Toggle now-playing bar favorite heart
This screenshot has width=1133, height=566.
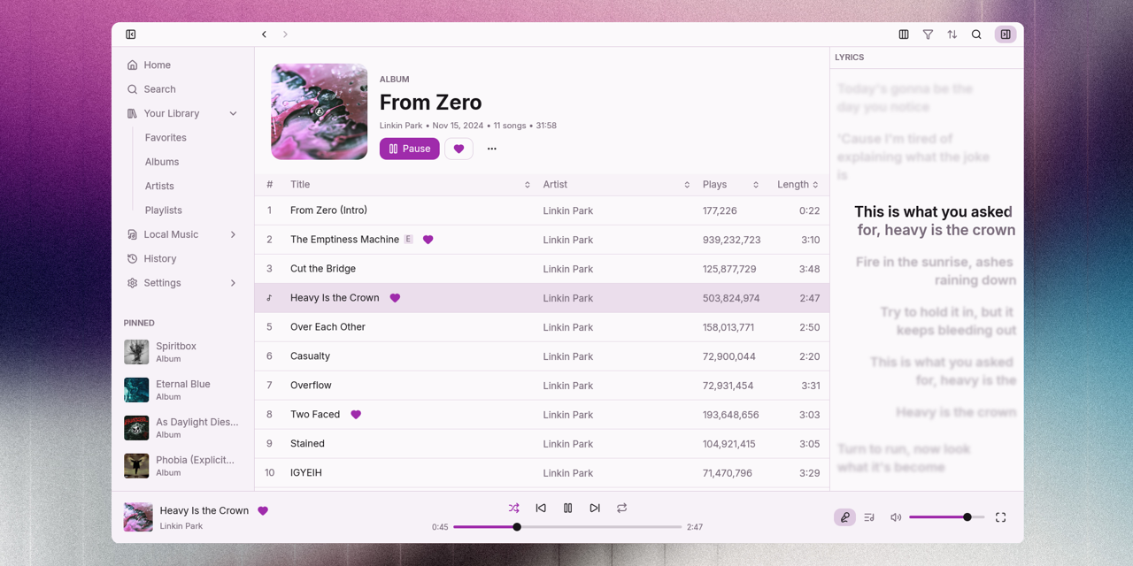(263, 510)
